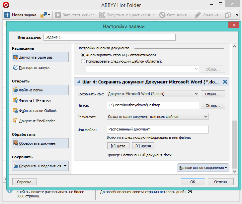
Task: Click the text Пример: Распознанный документ.docx
Action: [139, 155]
